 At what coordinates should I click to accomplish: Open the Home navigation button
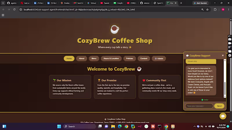click(69, 59)
